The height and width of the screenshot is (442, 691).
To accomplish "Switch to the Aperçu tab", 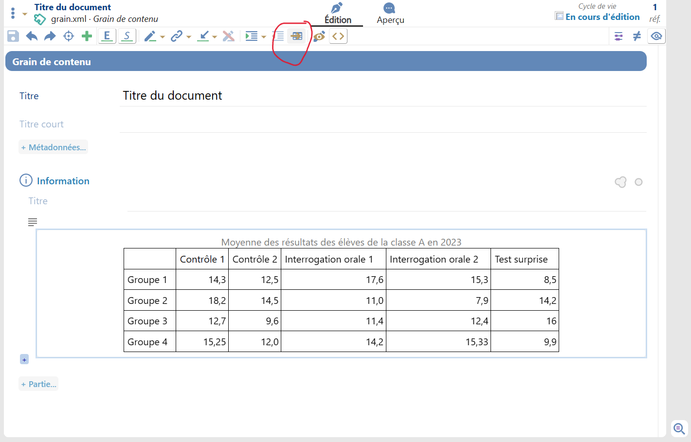I will pyautogui.click(x=390, y=14).
